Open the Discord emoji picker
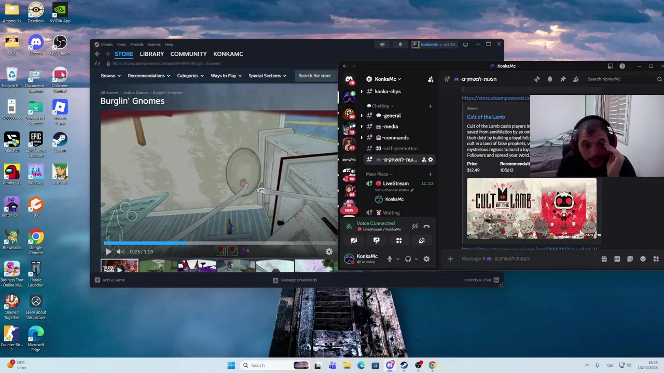This screenshot has width=664, height=373. 643,259
